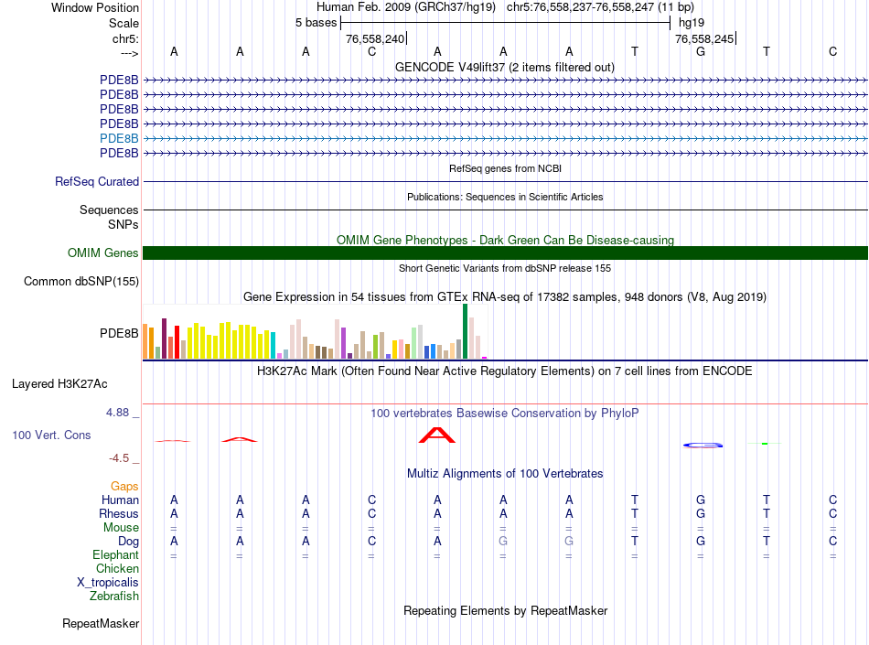Open Publications: Sequences in Scientific Articles title
Image resolution: width=869 pixels, height=645 pixels.
[x=505, y=197]
